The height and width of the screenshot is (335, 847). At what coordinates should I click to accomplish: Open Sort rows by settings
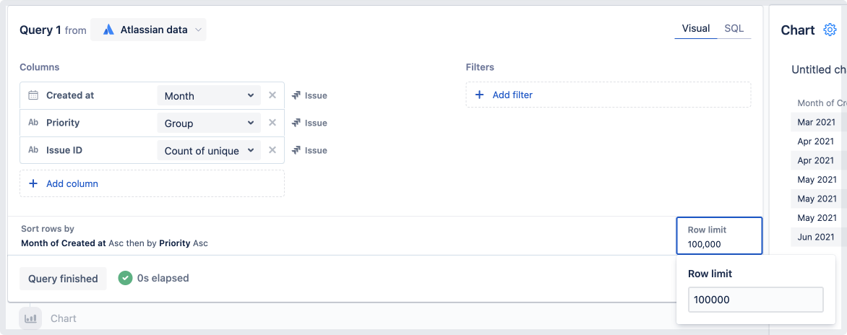pos(114,236)
